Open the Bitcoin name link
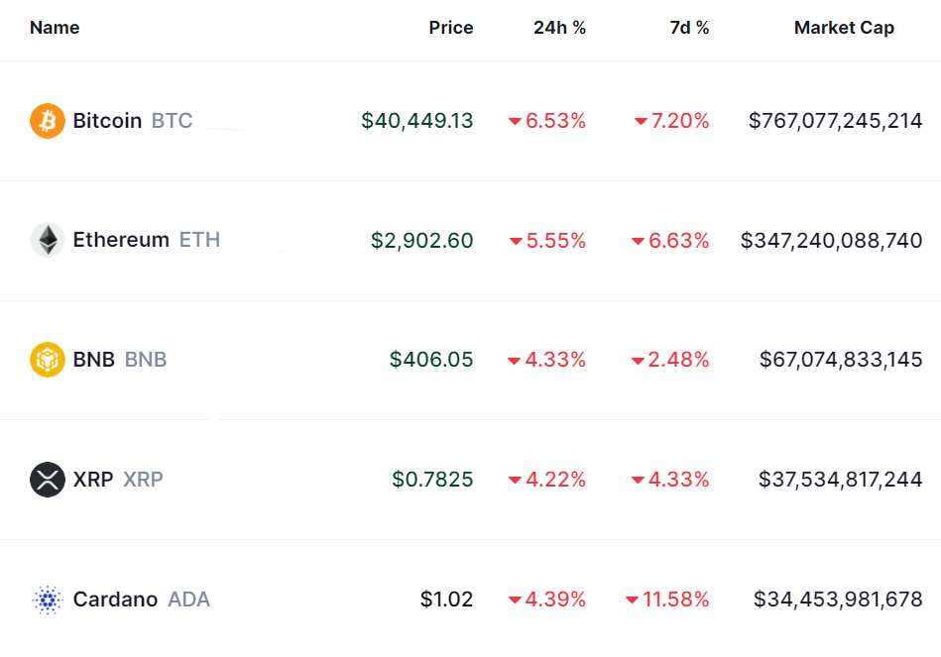This screenshot has height=657, width=941. tap(107, 121)
